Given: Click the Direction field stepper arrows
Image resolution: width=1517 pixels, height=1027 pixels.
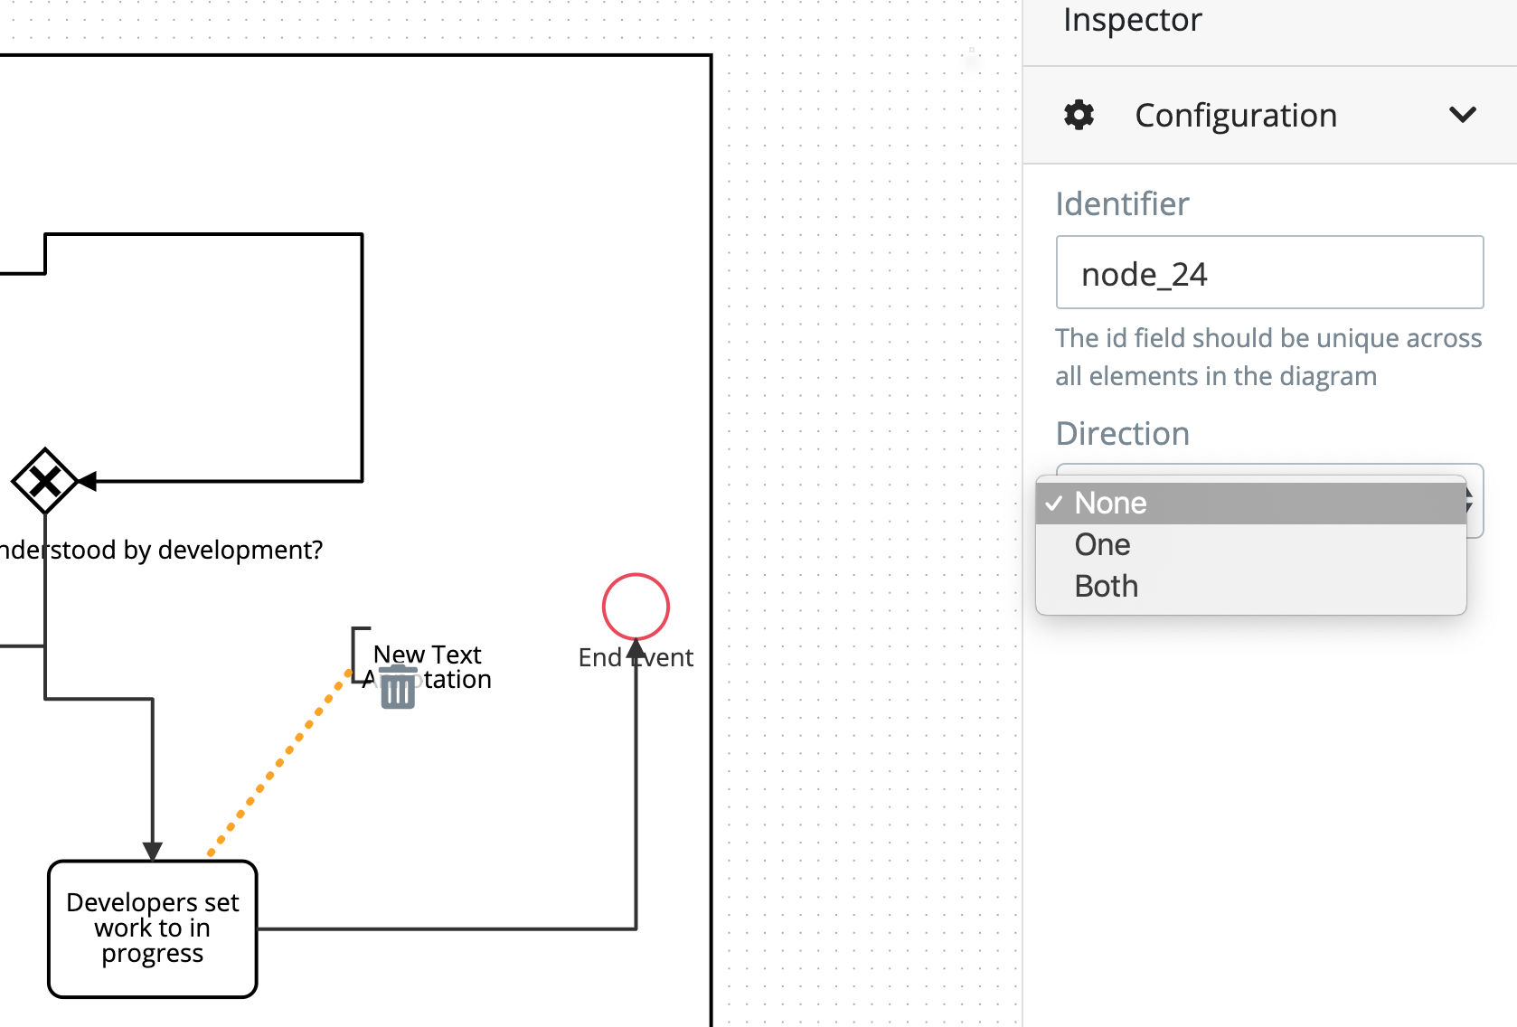Looking at the screenshot, I should click(x=1469, y=501).
